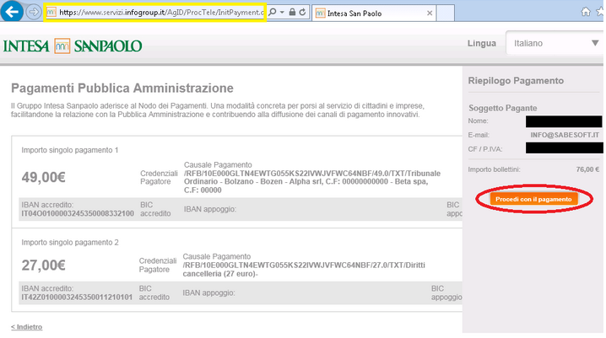Click the 49,00€ amount of payment 1
Image resolution: width=606 pixels, height=338 pixels.
(x=44, y=178)
